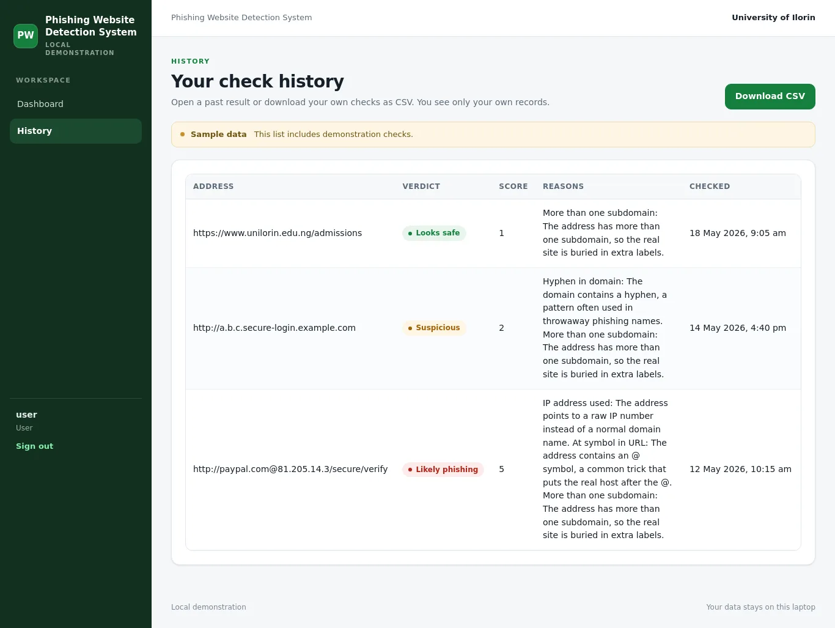
Task: Select the 18 May 2026, 9:05 am timestamp
Action: [738, 233]
